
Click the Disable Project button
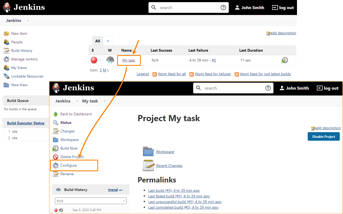click(x=324, y=136)
